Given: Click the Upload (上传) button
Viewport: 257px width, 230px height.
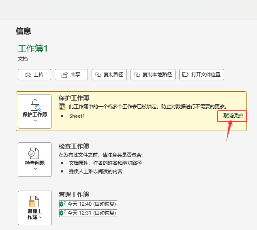Looking at the screenshot, I should point(34,75).
